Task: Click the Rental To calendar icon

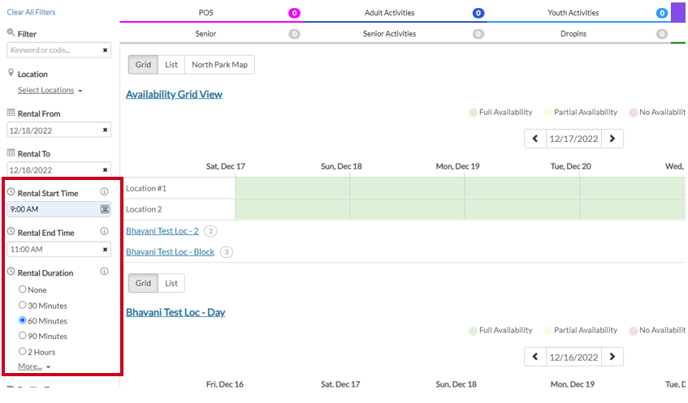Action: [x=11, y=152]
